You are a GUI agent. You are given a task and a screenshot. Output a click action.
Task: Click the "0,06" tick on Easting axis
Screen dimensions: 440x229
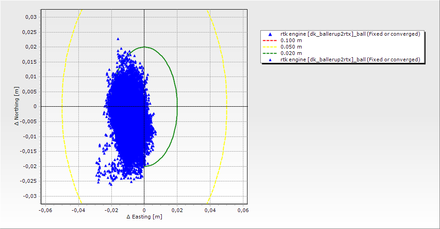[x=243, y=210]
